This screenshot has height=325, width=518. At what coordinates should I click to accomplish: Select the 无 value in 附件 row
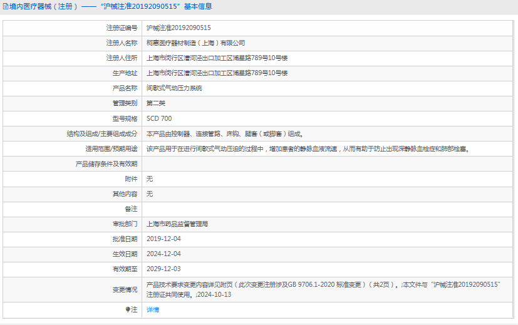[150, 179]
